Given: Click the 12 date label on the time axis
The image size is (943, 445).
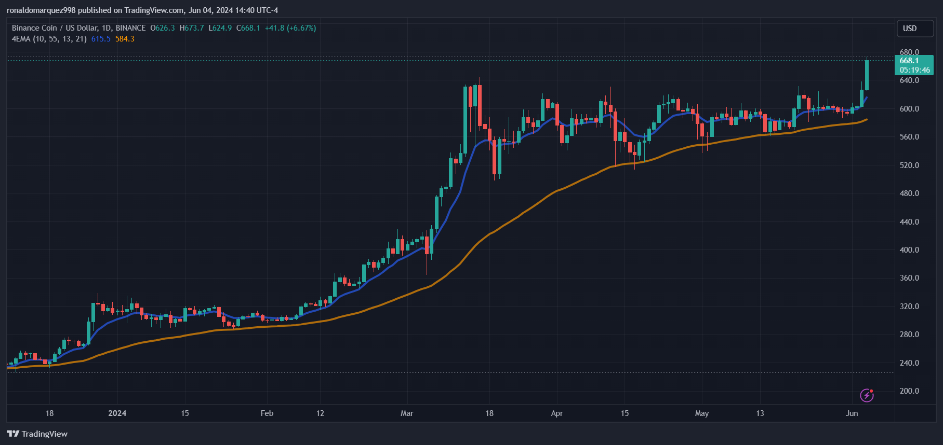Looking at the screenshot, I should (320, 413).
